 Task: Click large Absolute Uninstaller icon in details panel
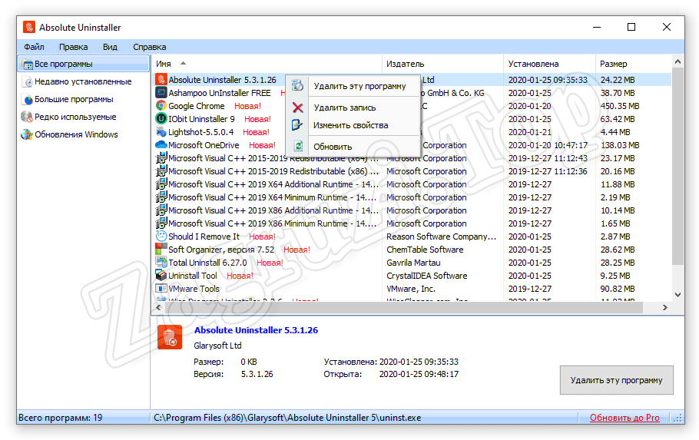(170, 337)
